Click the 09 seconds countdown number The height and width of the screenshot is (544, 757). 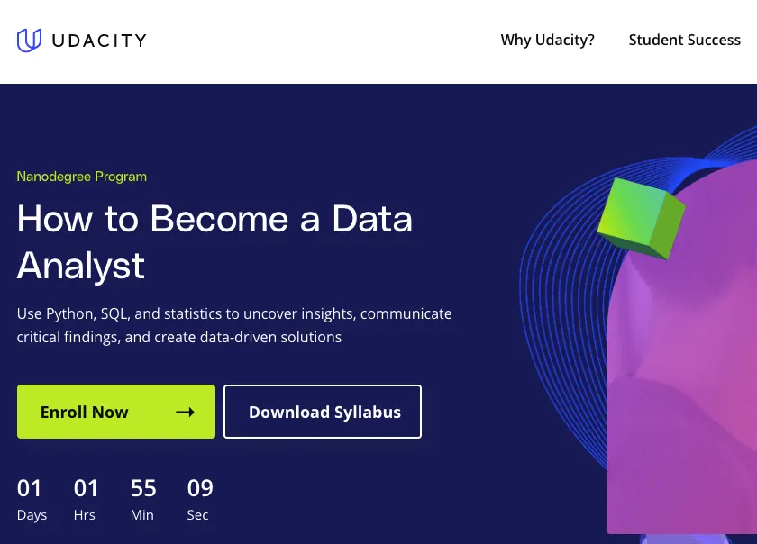200,488
